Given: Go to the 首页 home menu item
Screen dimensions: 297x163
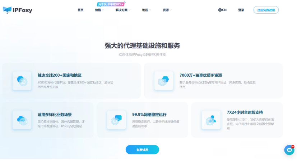Looking at the screenshot, I should coord(80,10).
